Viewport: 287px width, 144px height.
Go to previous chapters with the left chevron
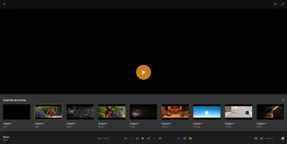click(276, 100)
